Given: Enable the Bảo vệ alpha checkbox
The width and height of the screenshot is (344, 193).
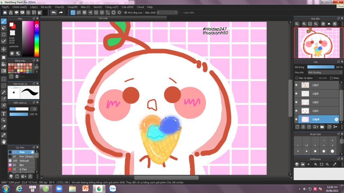Looking at the screenshot, I should (x=297, y=78).
